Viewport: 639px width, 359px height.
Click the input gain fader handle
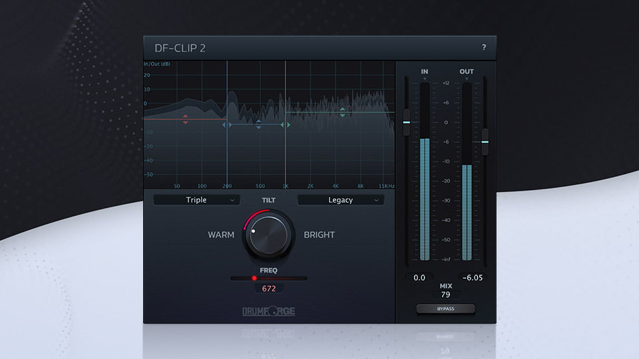click(x=406, y=123)
